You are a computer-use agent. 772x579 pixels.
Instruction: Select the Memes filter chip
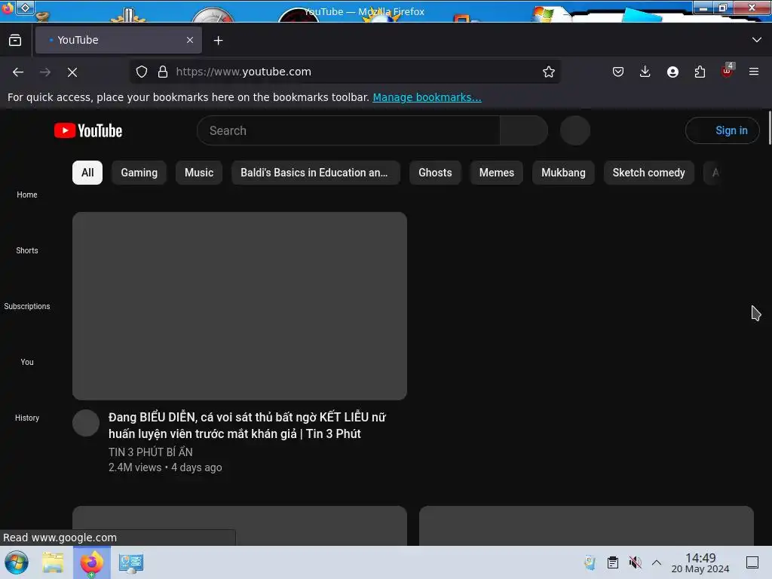click(x=496, y=173)
